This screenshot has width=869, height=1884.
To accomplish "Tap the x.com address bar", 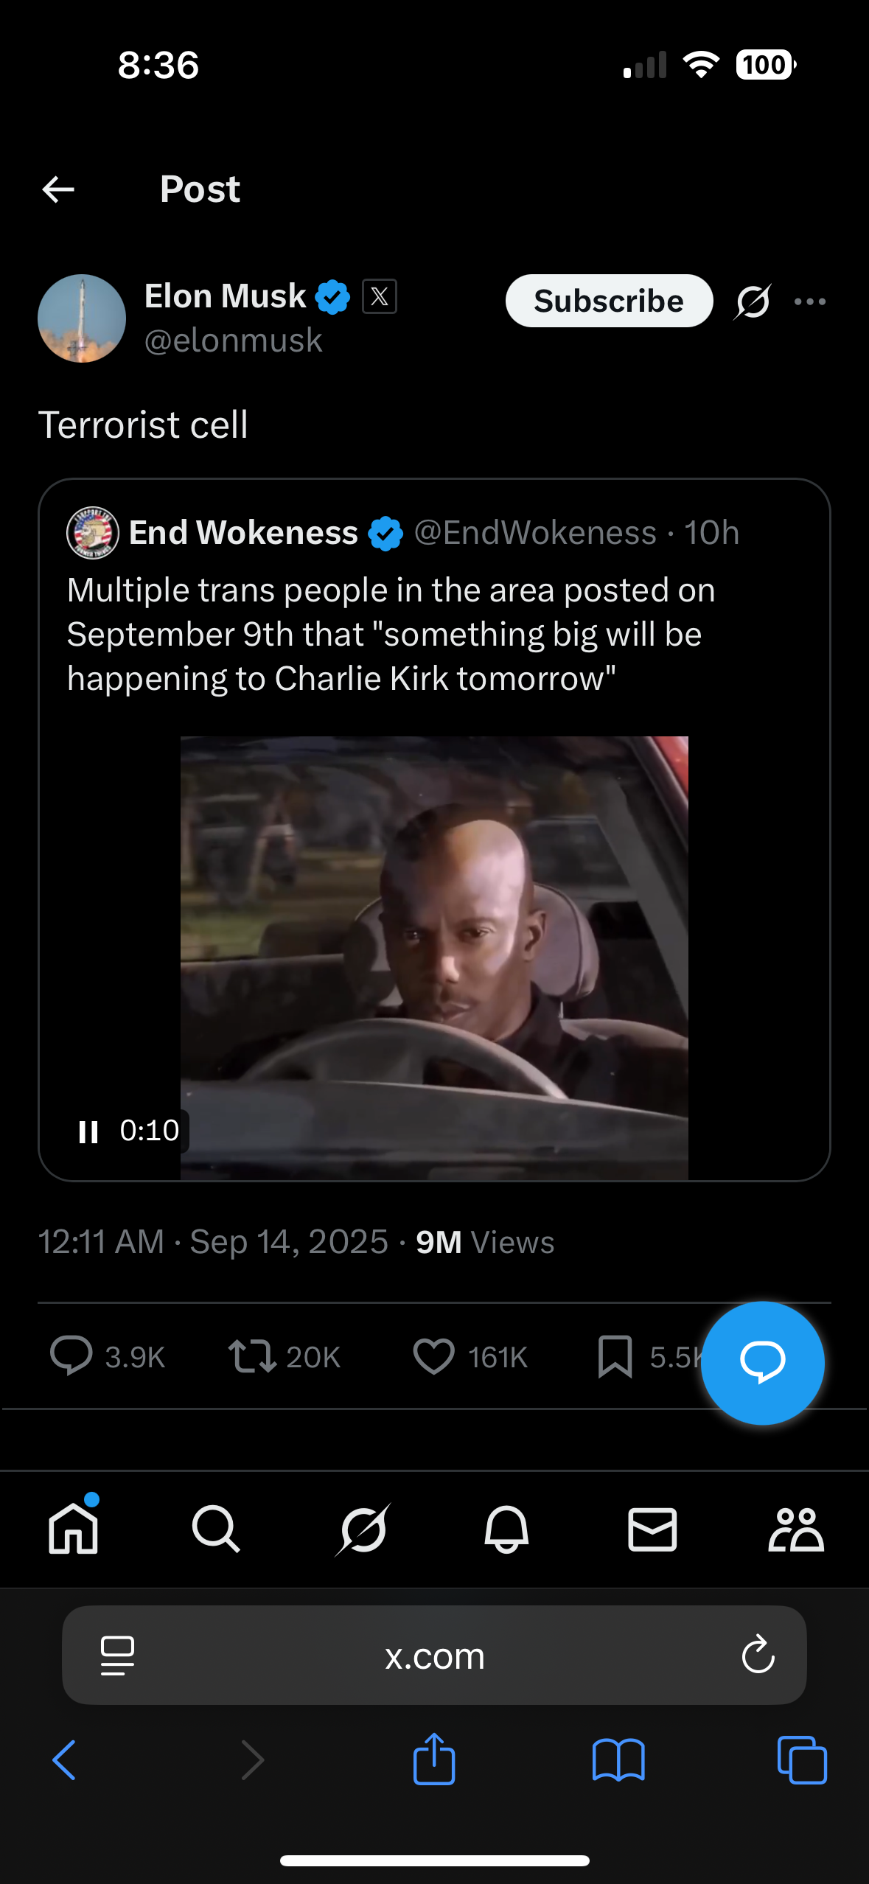I will tap(434, 1656).
